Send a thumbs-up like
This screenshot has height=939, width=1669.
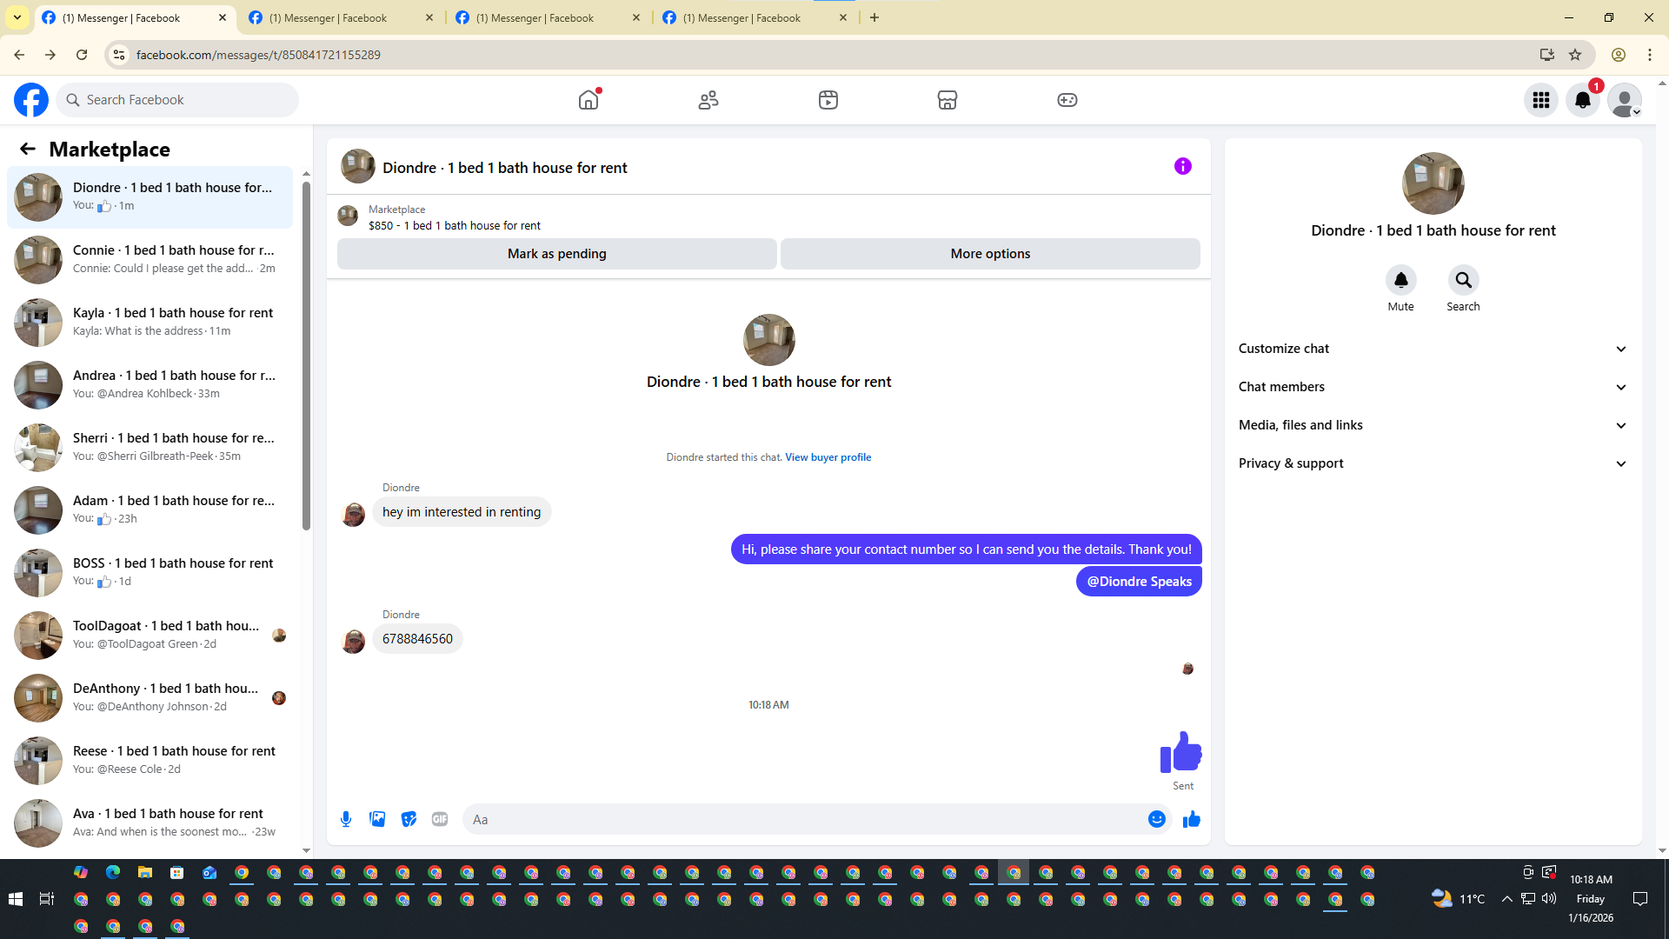[x=1191, y=819]
